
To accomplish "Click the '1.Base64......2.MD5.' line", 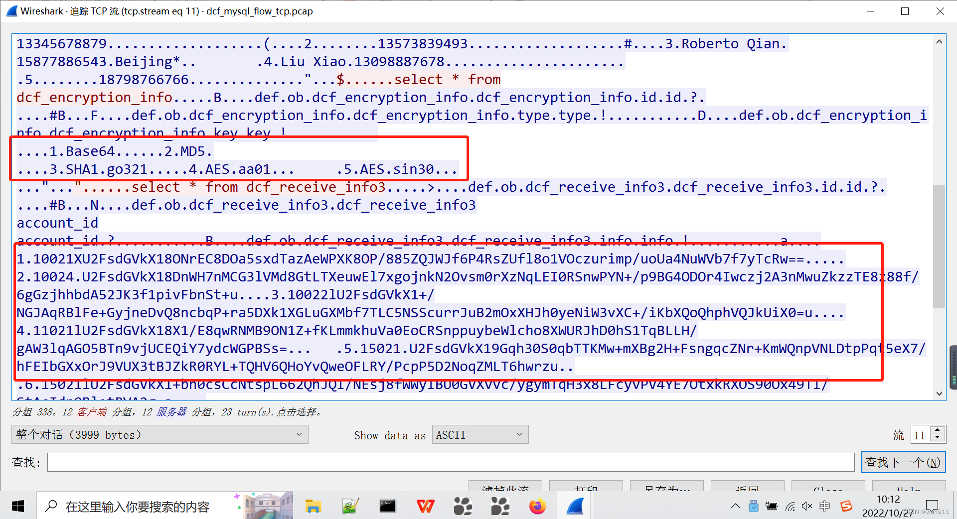I will tap(115, 151).
